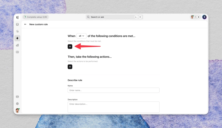Screen dimensions: 222x128
Task: Open the settings gear icon
Action: coord(17,104)
